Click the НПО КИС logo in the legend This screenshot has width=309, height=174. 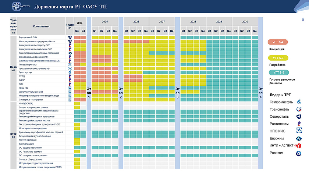point(299,131)
